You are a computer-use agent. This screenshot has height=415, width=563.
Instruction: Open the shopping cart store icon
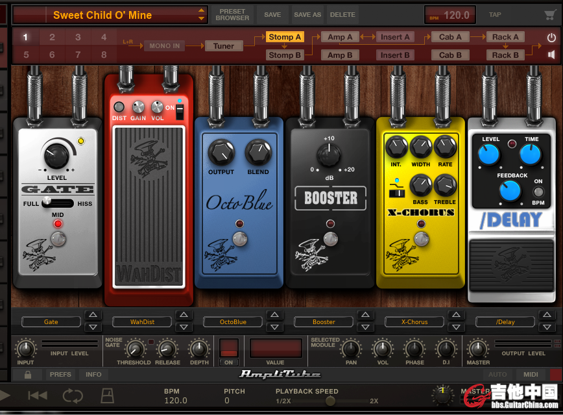(x=550, y=15)
